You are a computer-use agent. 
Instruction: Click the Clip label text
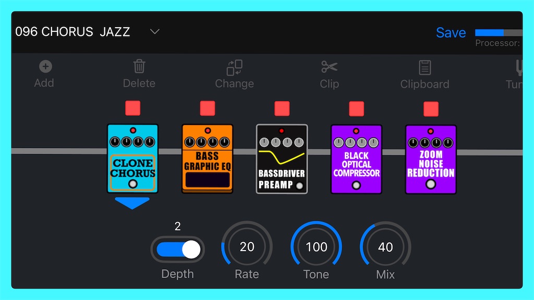[x=330, y=84]
